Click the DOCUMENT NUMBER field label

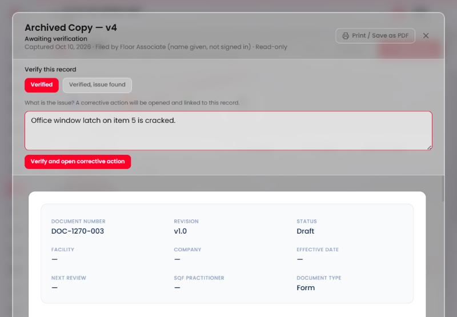tap(78, 222)
